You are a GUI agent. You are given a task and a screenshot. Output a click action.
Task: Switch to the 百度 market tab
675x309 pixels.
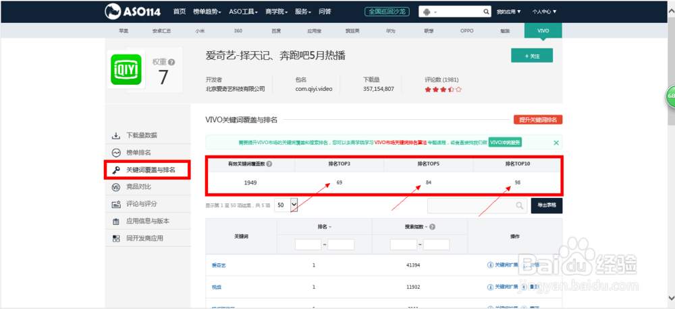coord(276,31)
